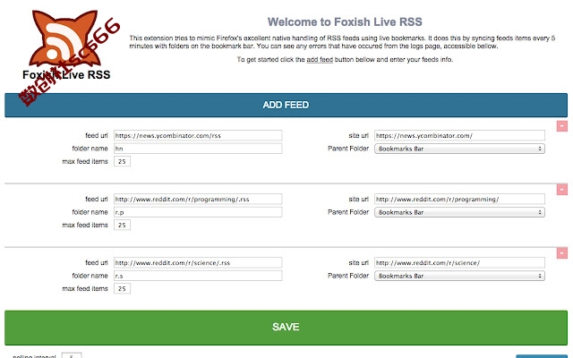
Task: Focus the site url field for news.ycombinator.com
Action: (459, 135)
